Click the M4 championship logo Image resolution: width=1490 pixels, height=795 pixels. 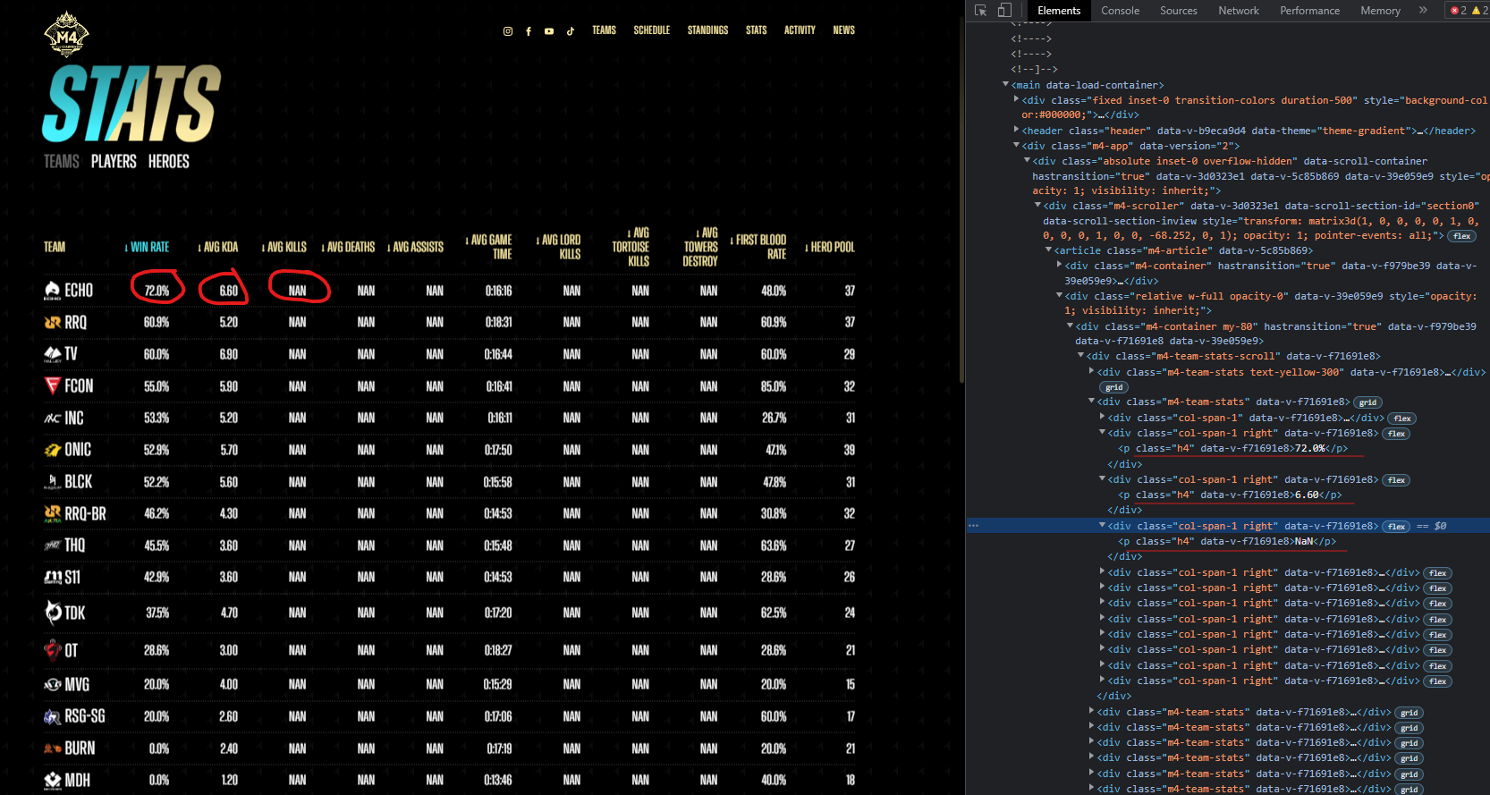click(x=66, y=36)
